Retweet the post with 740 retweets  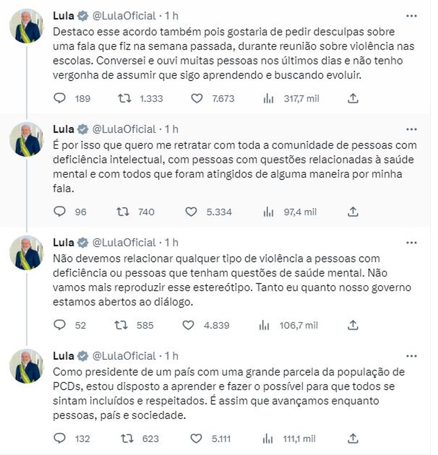click(x=123, y=212)
